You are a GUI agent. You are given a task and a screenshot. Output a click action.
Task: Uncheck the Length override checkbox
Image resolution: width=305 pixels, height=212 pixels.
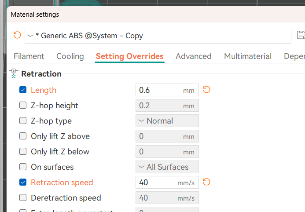coord(23,90)
